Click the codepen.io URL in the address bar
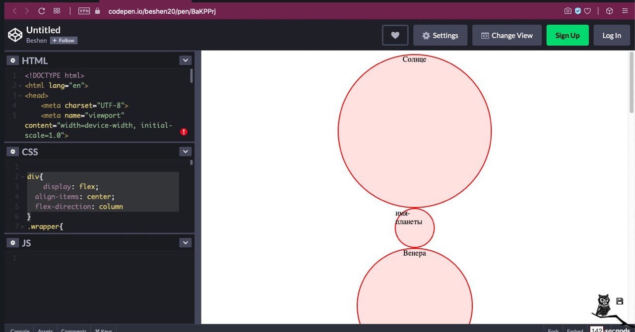Viewport: 635px width, 332px height. click(x=162, y=10)
